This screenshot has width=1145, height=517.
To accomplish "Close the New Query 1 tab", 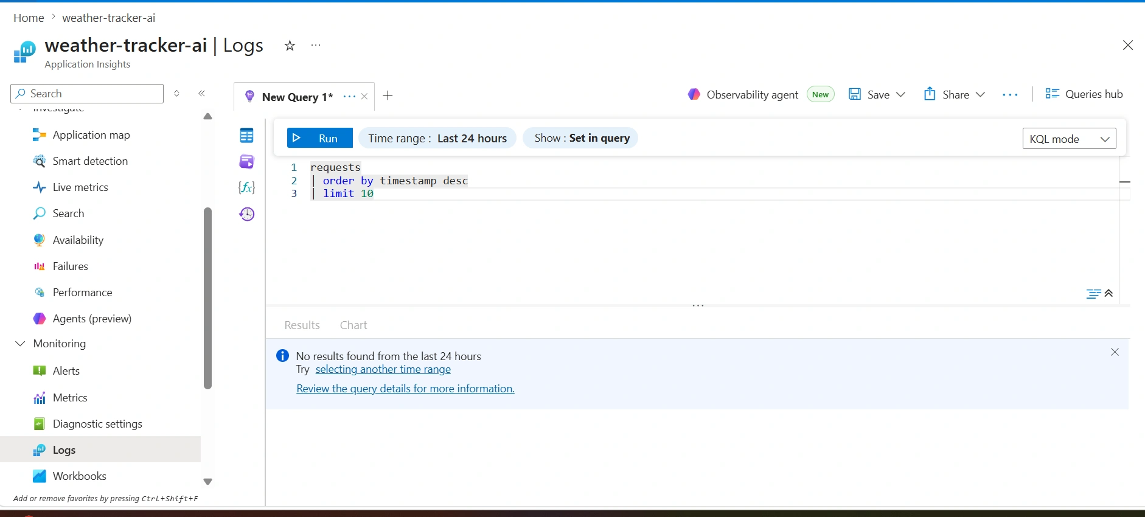I will pyautogui.click(x=364, y=97).
